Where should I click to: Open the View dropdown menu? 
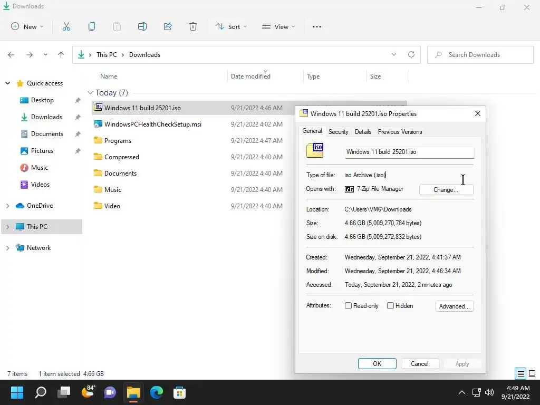click(x=278, y=26)
